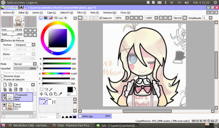Click the flip horizontal view icon
Screen dimensions: 219x128
pos(185,18)
